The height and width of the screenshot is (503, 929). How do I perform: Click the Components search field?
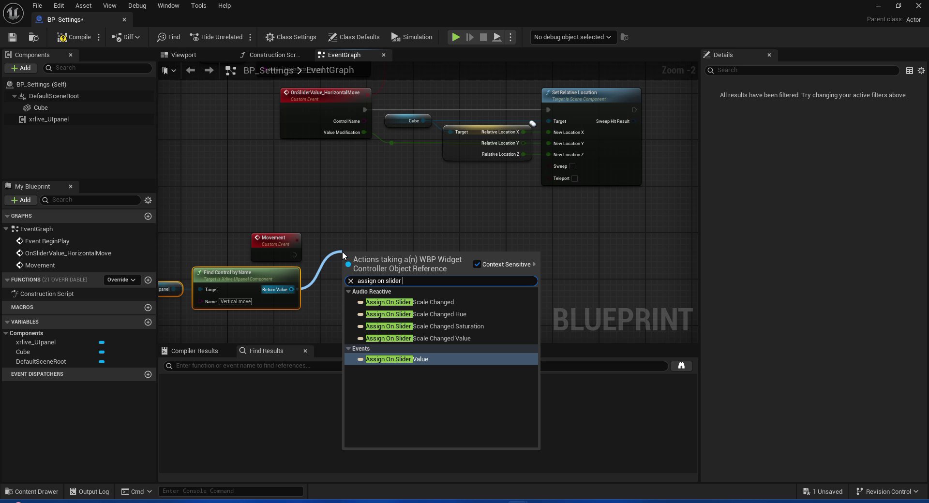click(x=98, y=68)
